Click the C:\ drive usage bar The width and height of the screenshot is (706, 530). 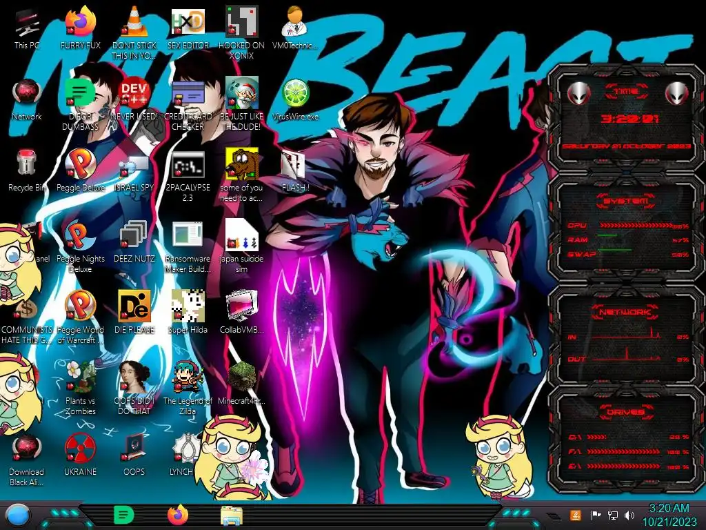(624, 437)
